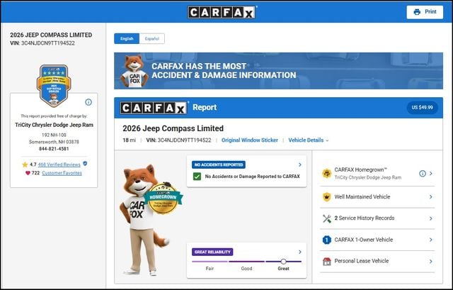Click the top-rated dealer badge shield
The width and height of the screenshot is (453, 290).
[x=54, y=86]
